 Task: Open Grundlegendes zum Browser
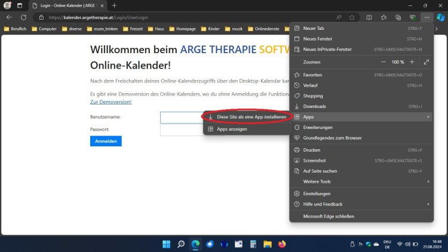(x=361, y=138)
